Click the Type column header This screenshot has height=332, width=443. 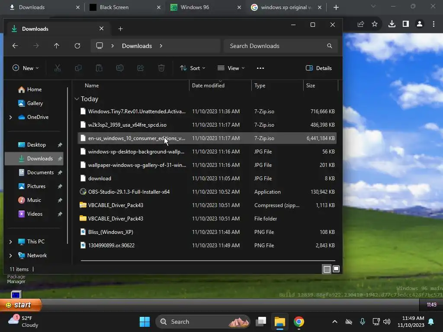260,86
